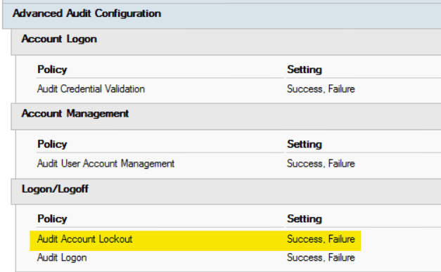Select the Policy column header under Account Management
The image size is (441, 272).
pyautogui.click(x=52, y=144)
